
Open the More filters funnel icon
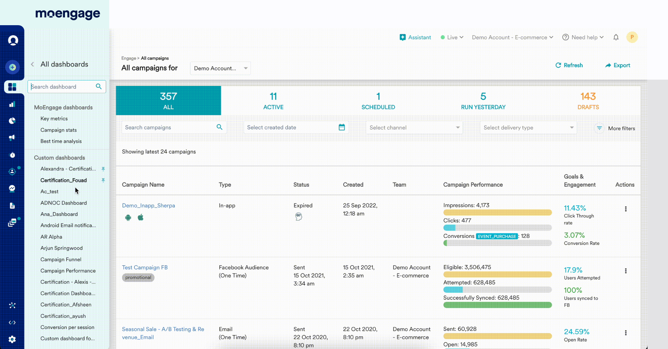tap(599, 128)
